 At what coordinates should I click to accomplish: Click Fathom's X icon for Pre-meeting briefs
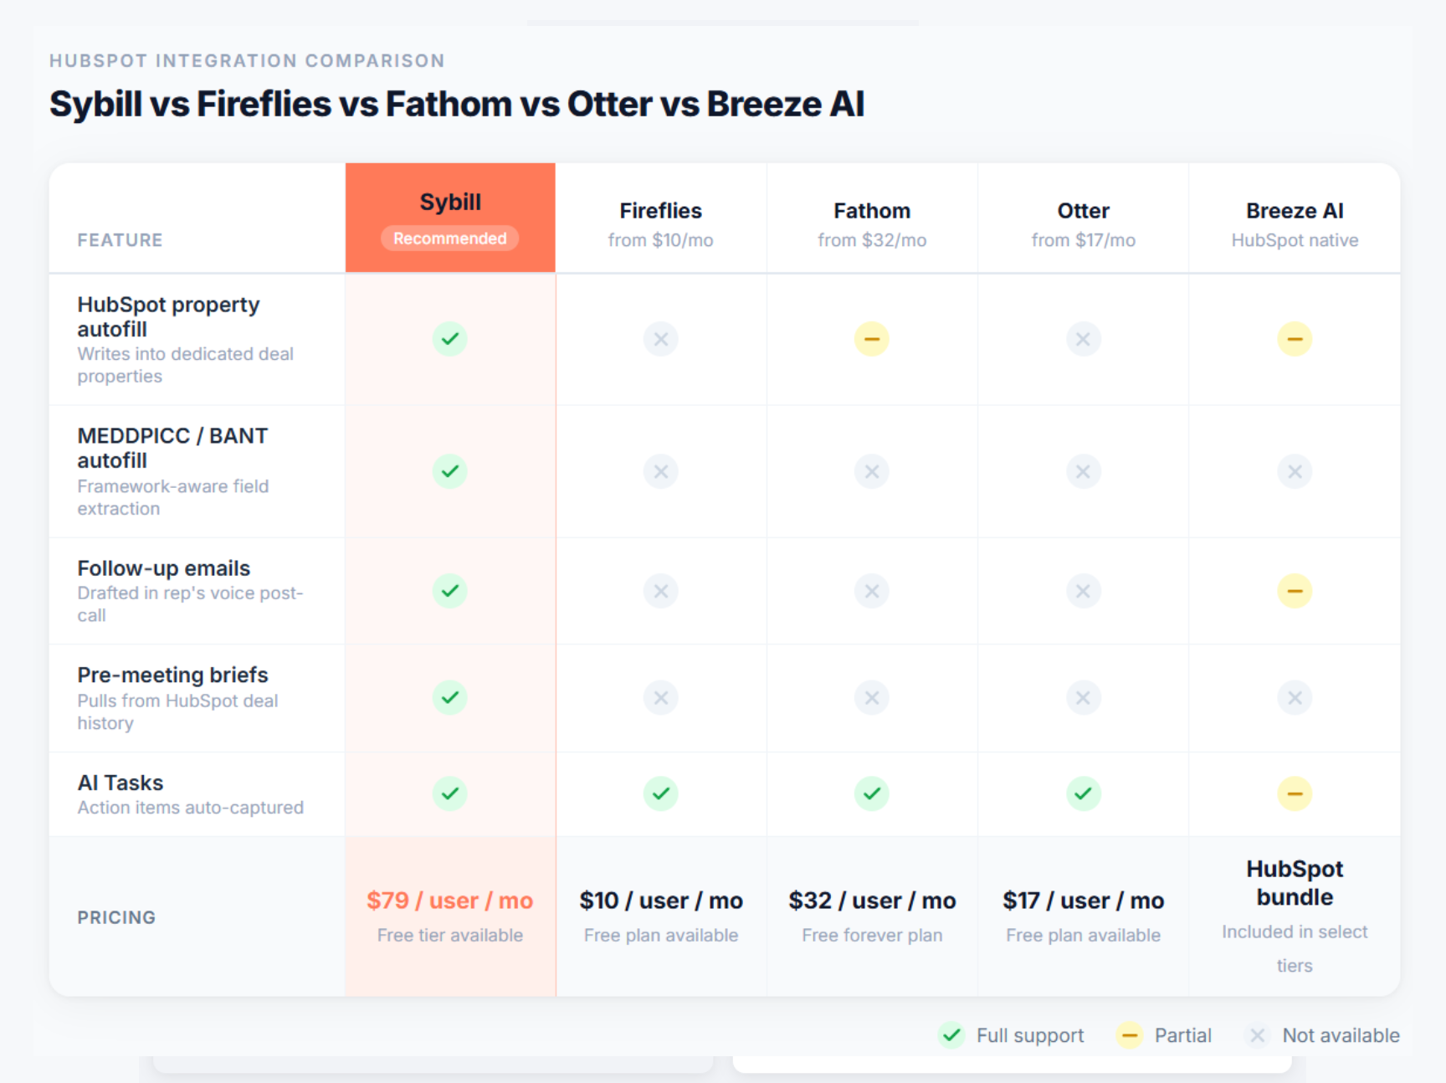click(872, 697)
